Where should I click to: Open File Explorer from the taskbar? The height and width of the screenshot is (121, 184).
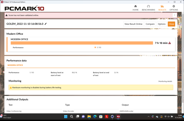(x=89, y=117)
